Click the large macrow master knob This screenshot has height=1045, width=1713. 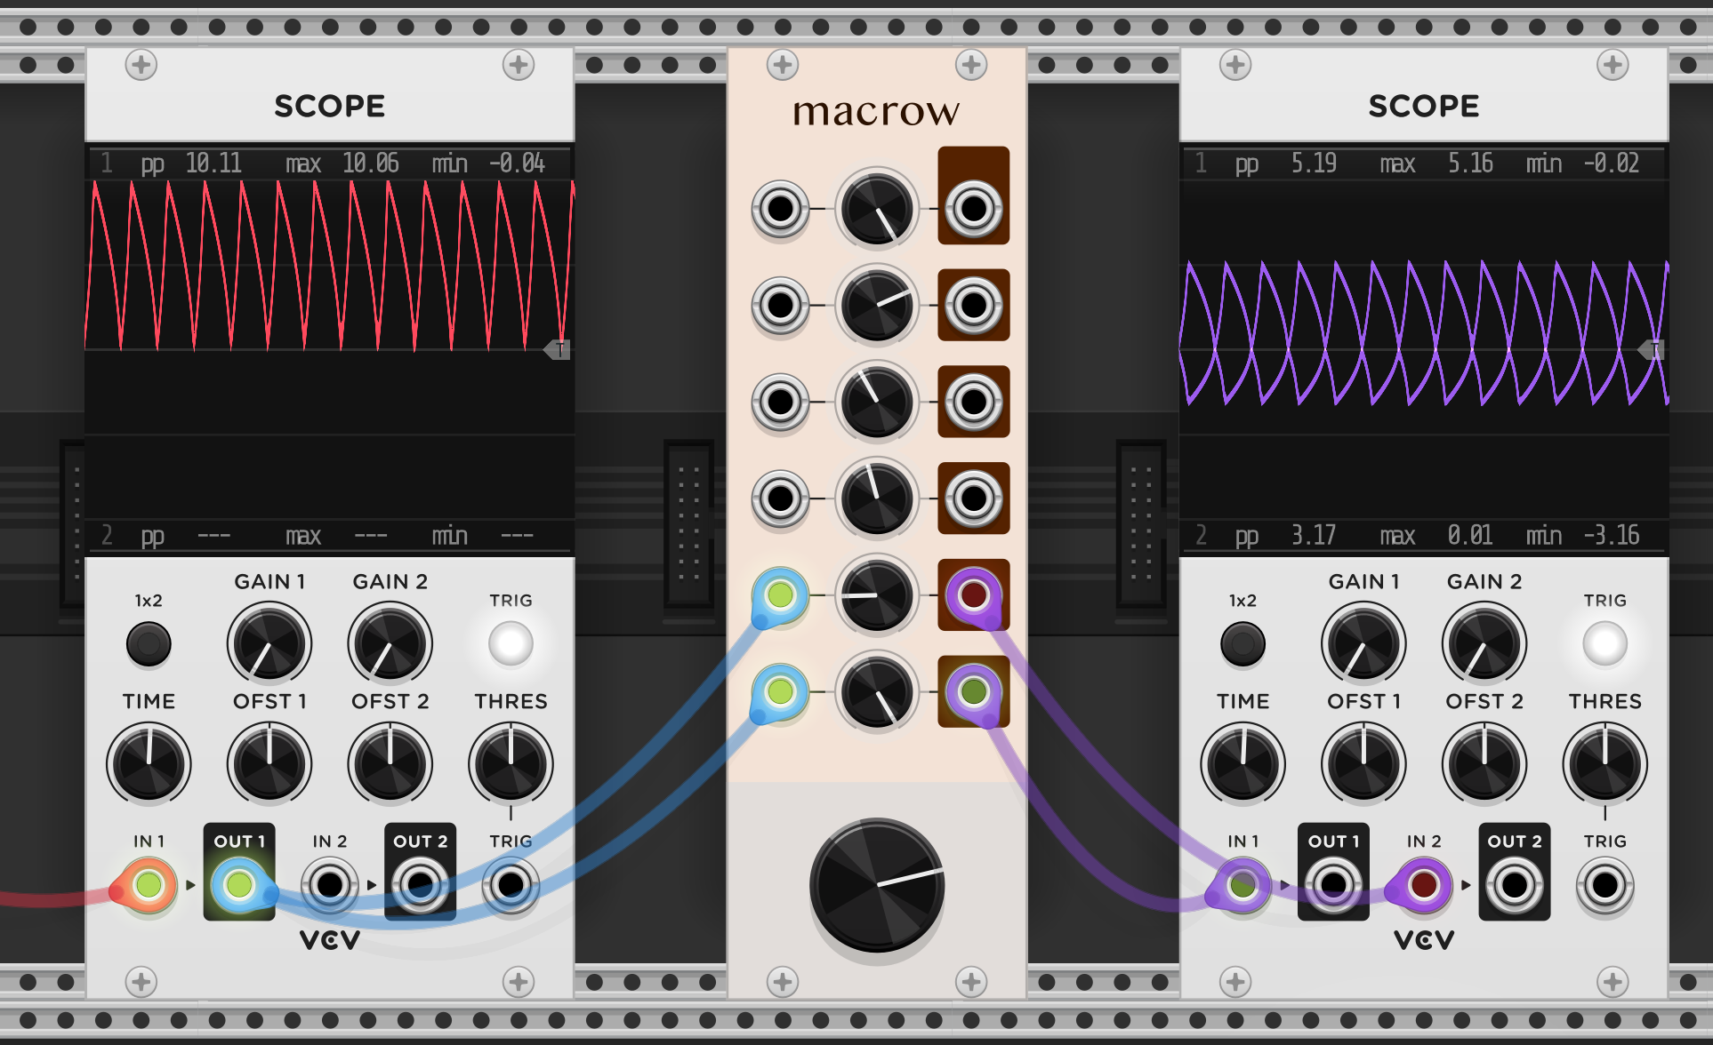[877, 885]
